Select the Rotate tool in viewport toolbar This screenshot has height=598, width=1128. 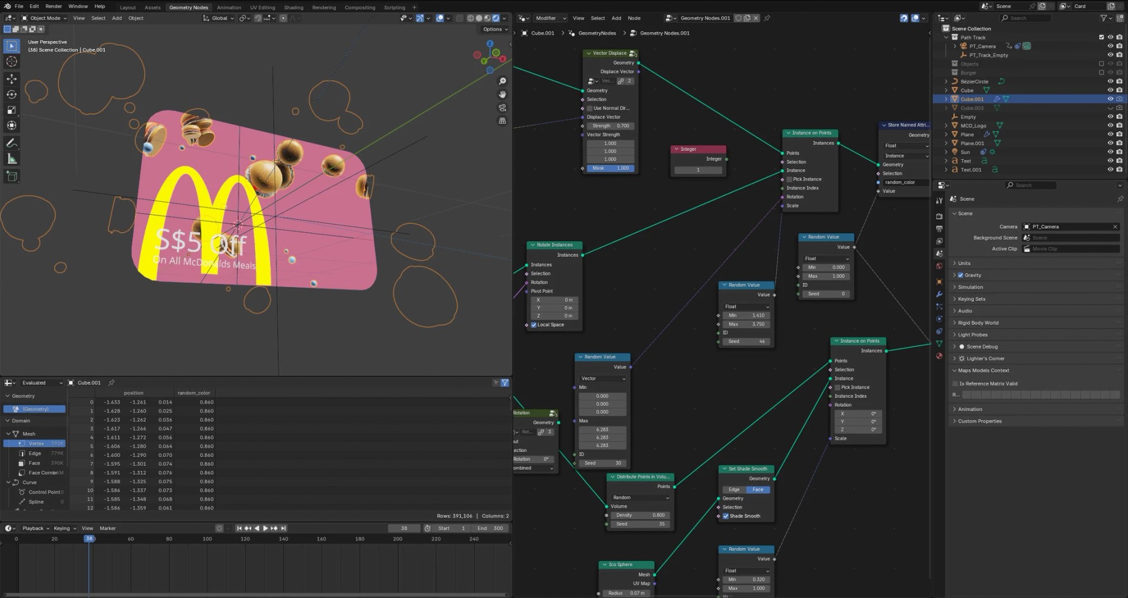11,94
